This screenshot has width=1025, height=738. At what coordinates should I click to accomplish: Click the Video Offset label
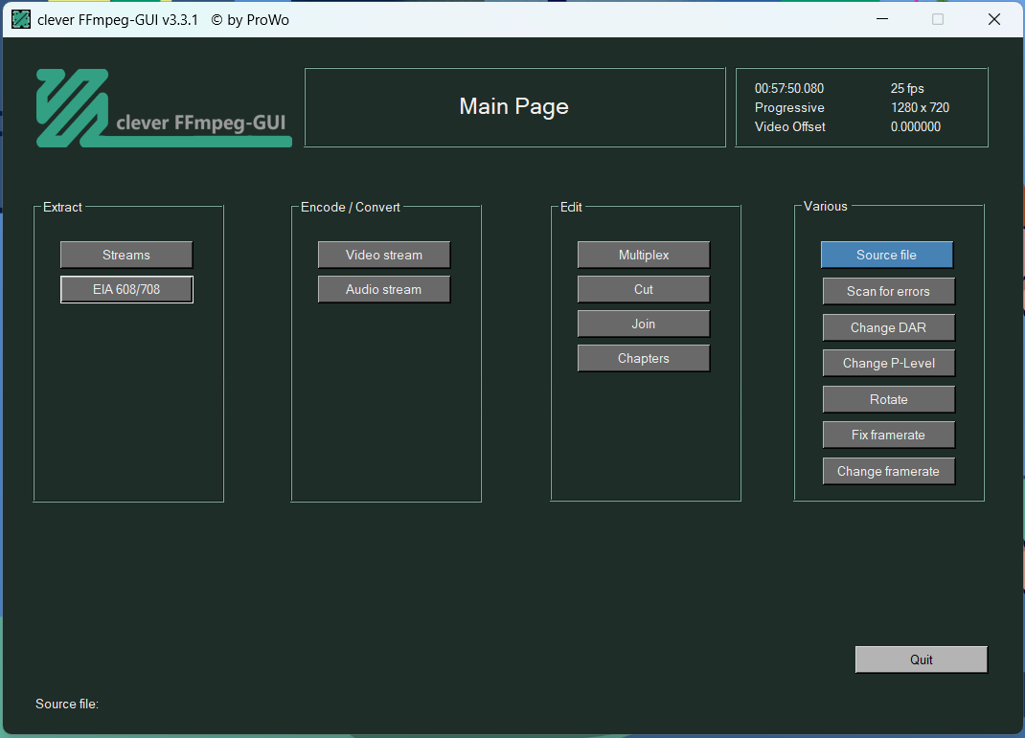click(789, 126)
